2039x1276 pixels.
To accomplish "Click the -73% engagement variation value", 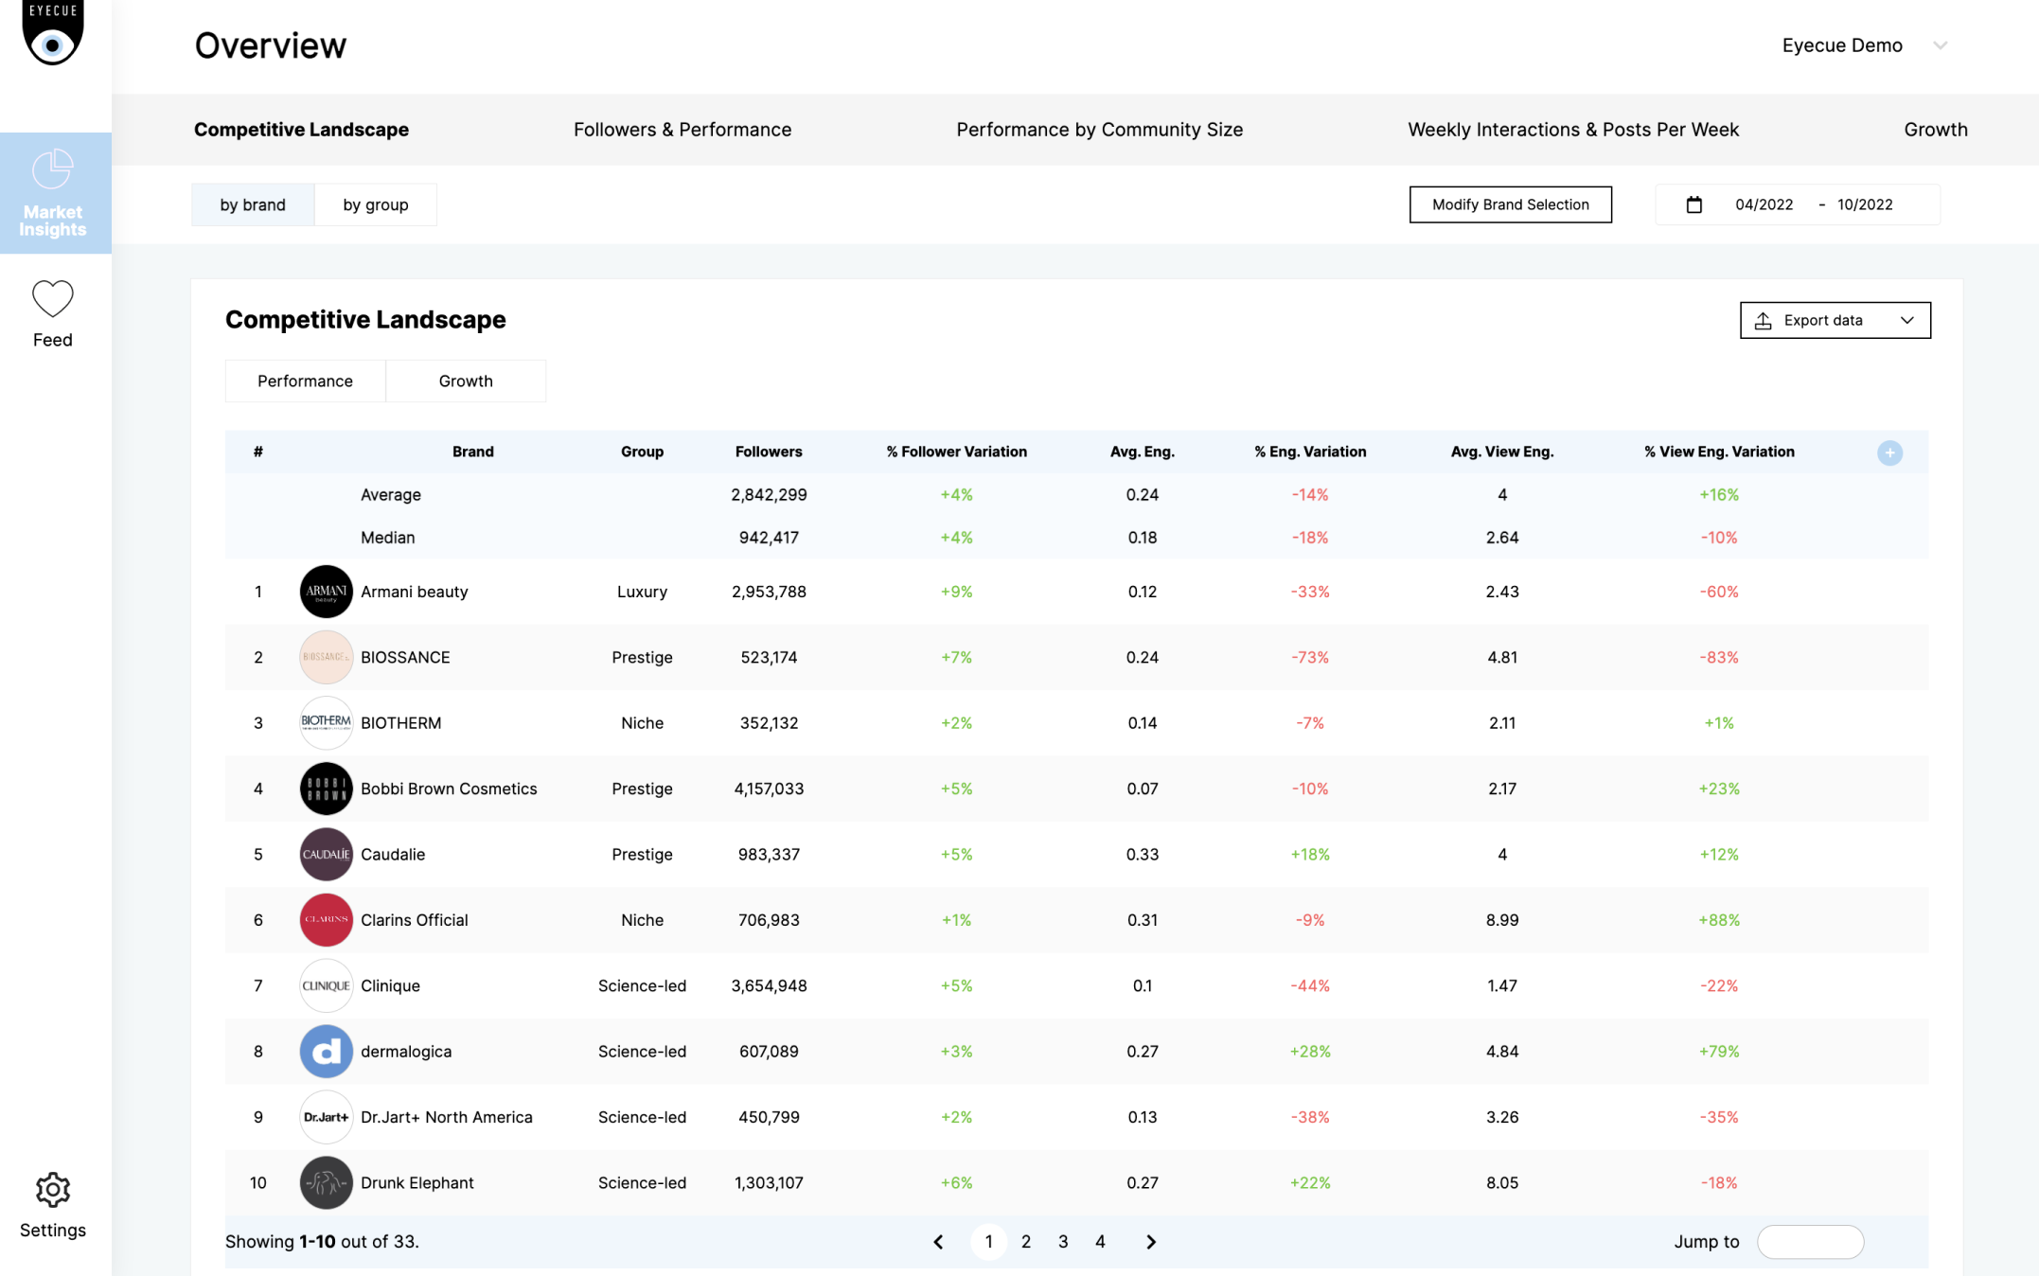I will coord(1310,657).
